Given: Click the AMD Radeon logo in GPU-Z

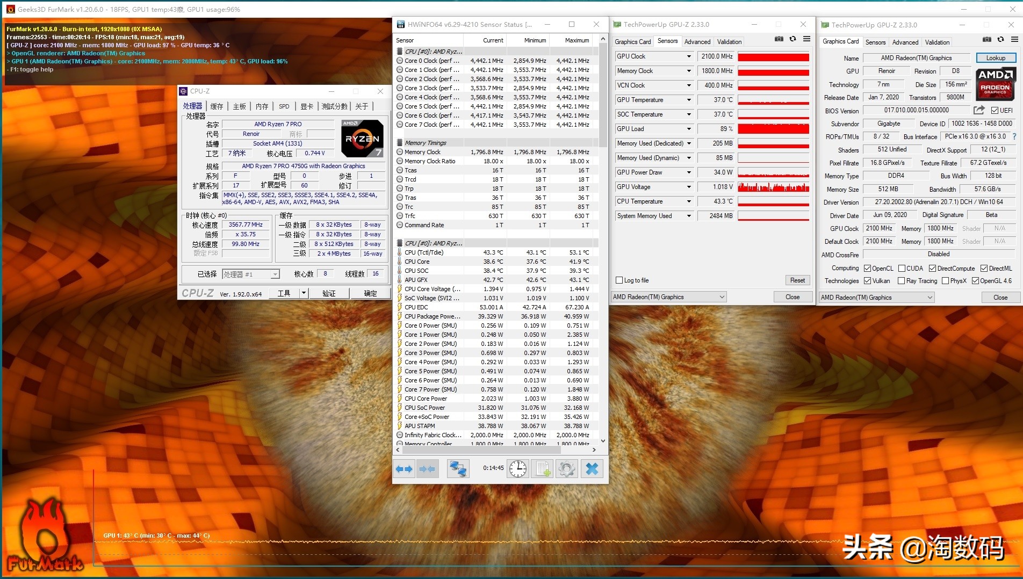Looking at the screenshot, I should click(995, 84).
